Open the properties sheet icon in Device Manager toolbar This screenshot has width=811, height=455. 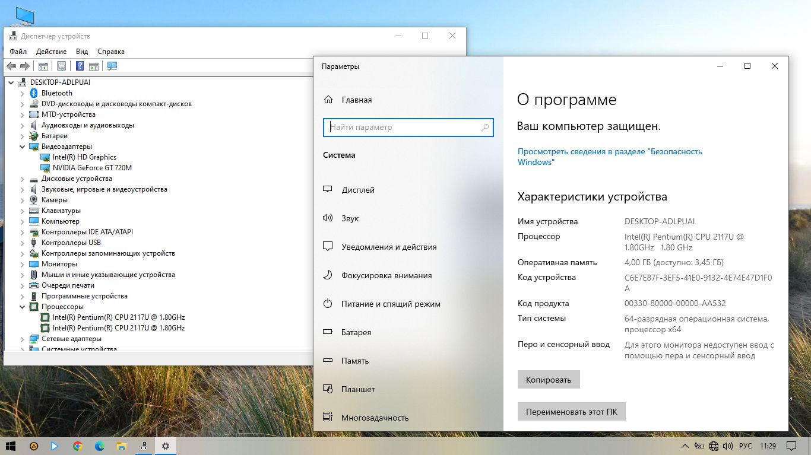(x=61, y=66)
